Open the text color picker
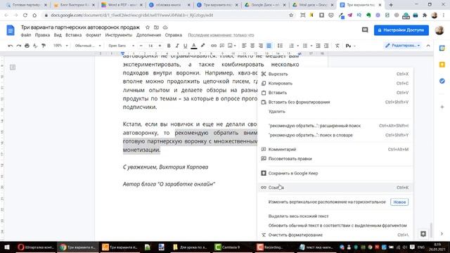 194,46
